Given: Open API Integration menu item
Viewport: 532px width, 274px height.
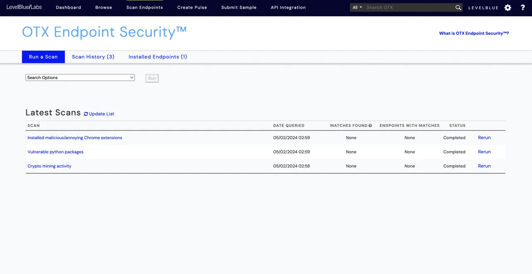Looking at the screenshot, I should (288, 7).
